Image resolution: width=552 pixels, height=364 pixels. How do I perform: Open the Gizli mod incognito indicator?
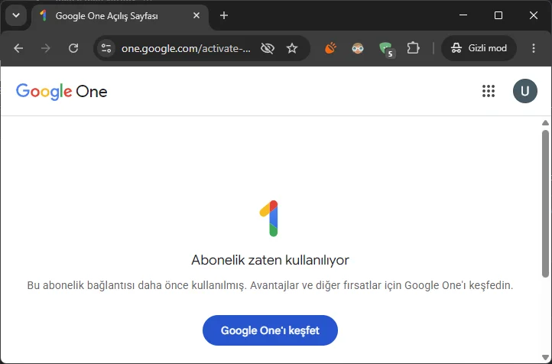click(x=479, y=48)
